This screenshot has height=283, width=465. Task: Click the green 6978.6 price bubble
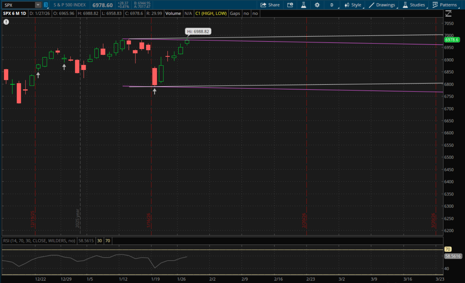[452, 40]
